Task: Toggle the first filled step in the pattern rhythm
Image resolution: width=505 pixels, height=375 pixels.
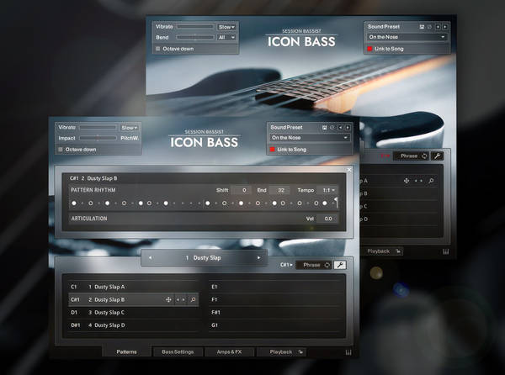Action: (74, 203)
